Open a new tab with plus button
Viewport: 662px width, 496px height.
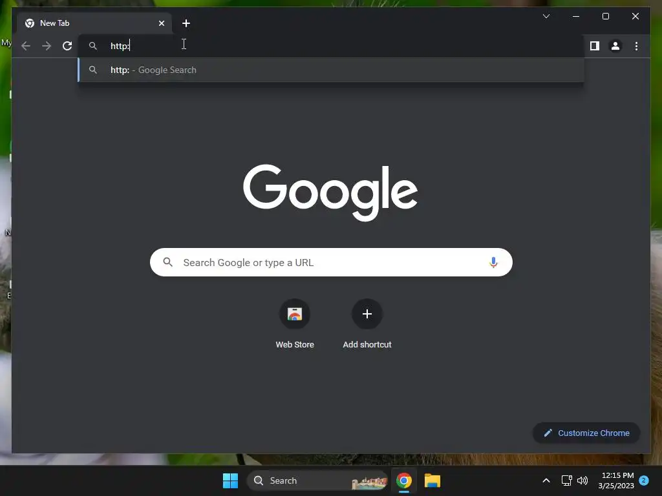[x=186, y=23]
